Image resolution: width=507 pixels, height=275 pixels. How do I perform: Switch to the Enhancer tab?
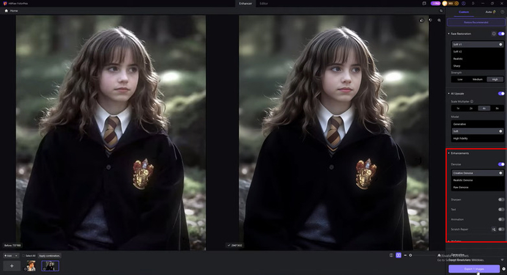pos(245,3)
